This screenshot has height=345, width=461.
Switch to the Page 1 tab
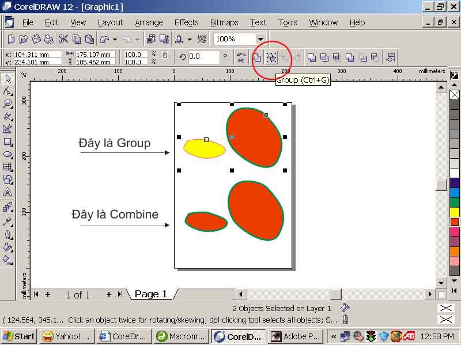coord(151,294)
